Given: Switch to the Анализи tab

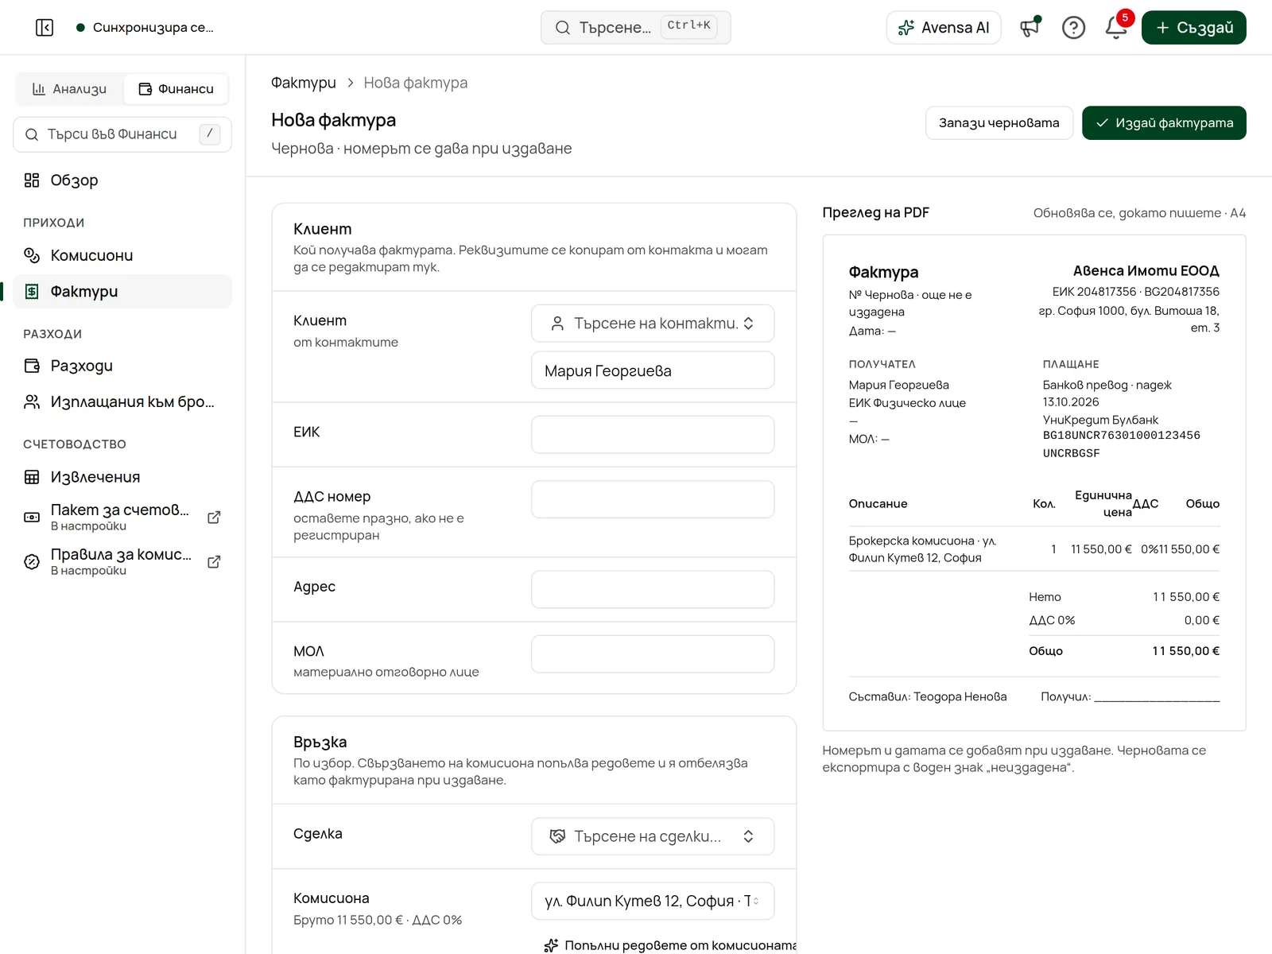Looking at the screenshot, I should 69,89.
